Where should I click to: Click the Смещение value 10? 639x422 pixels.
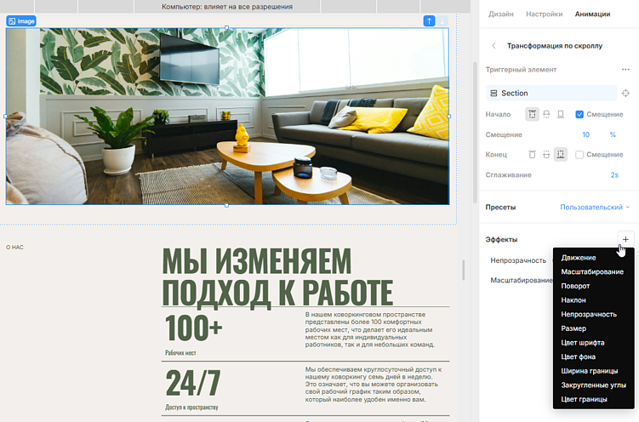[586, 134]
